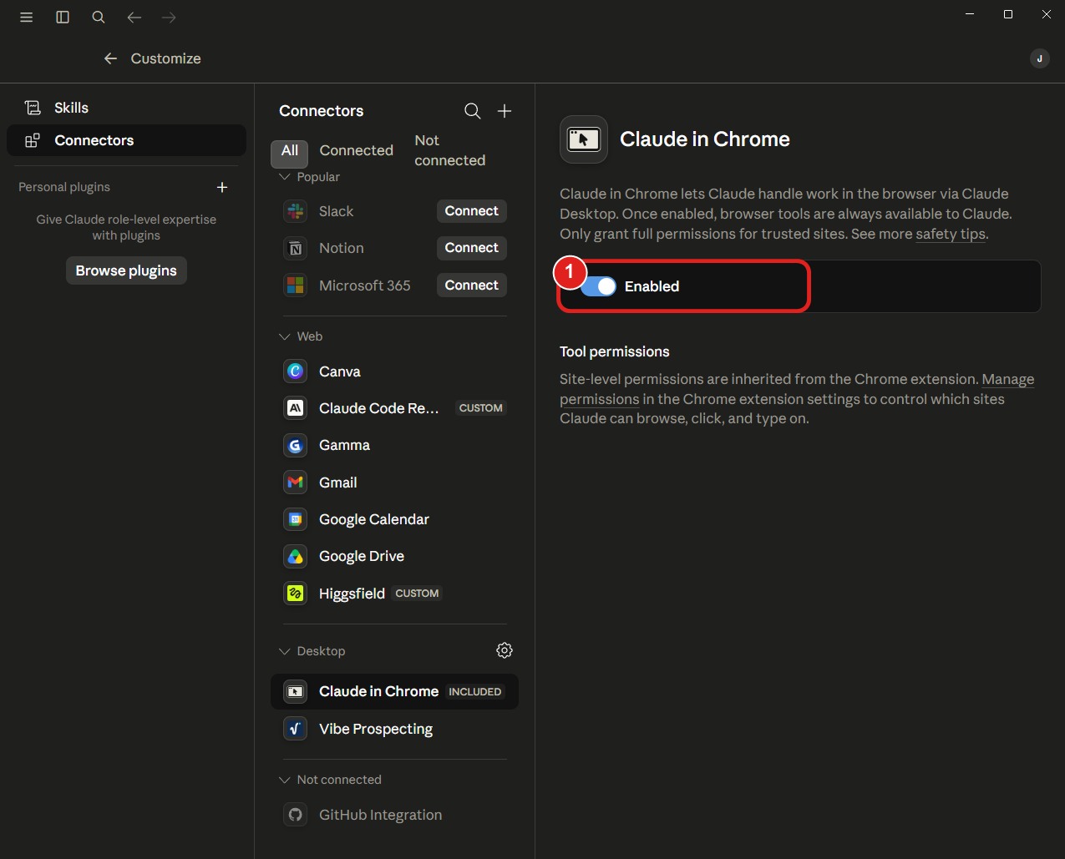
Task: Open the hamburger menu icon
Action: click(x=27, y=18)
